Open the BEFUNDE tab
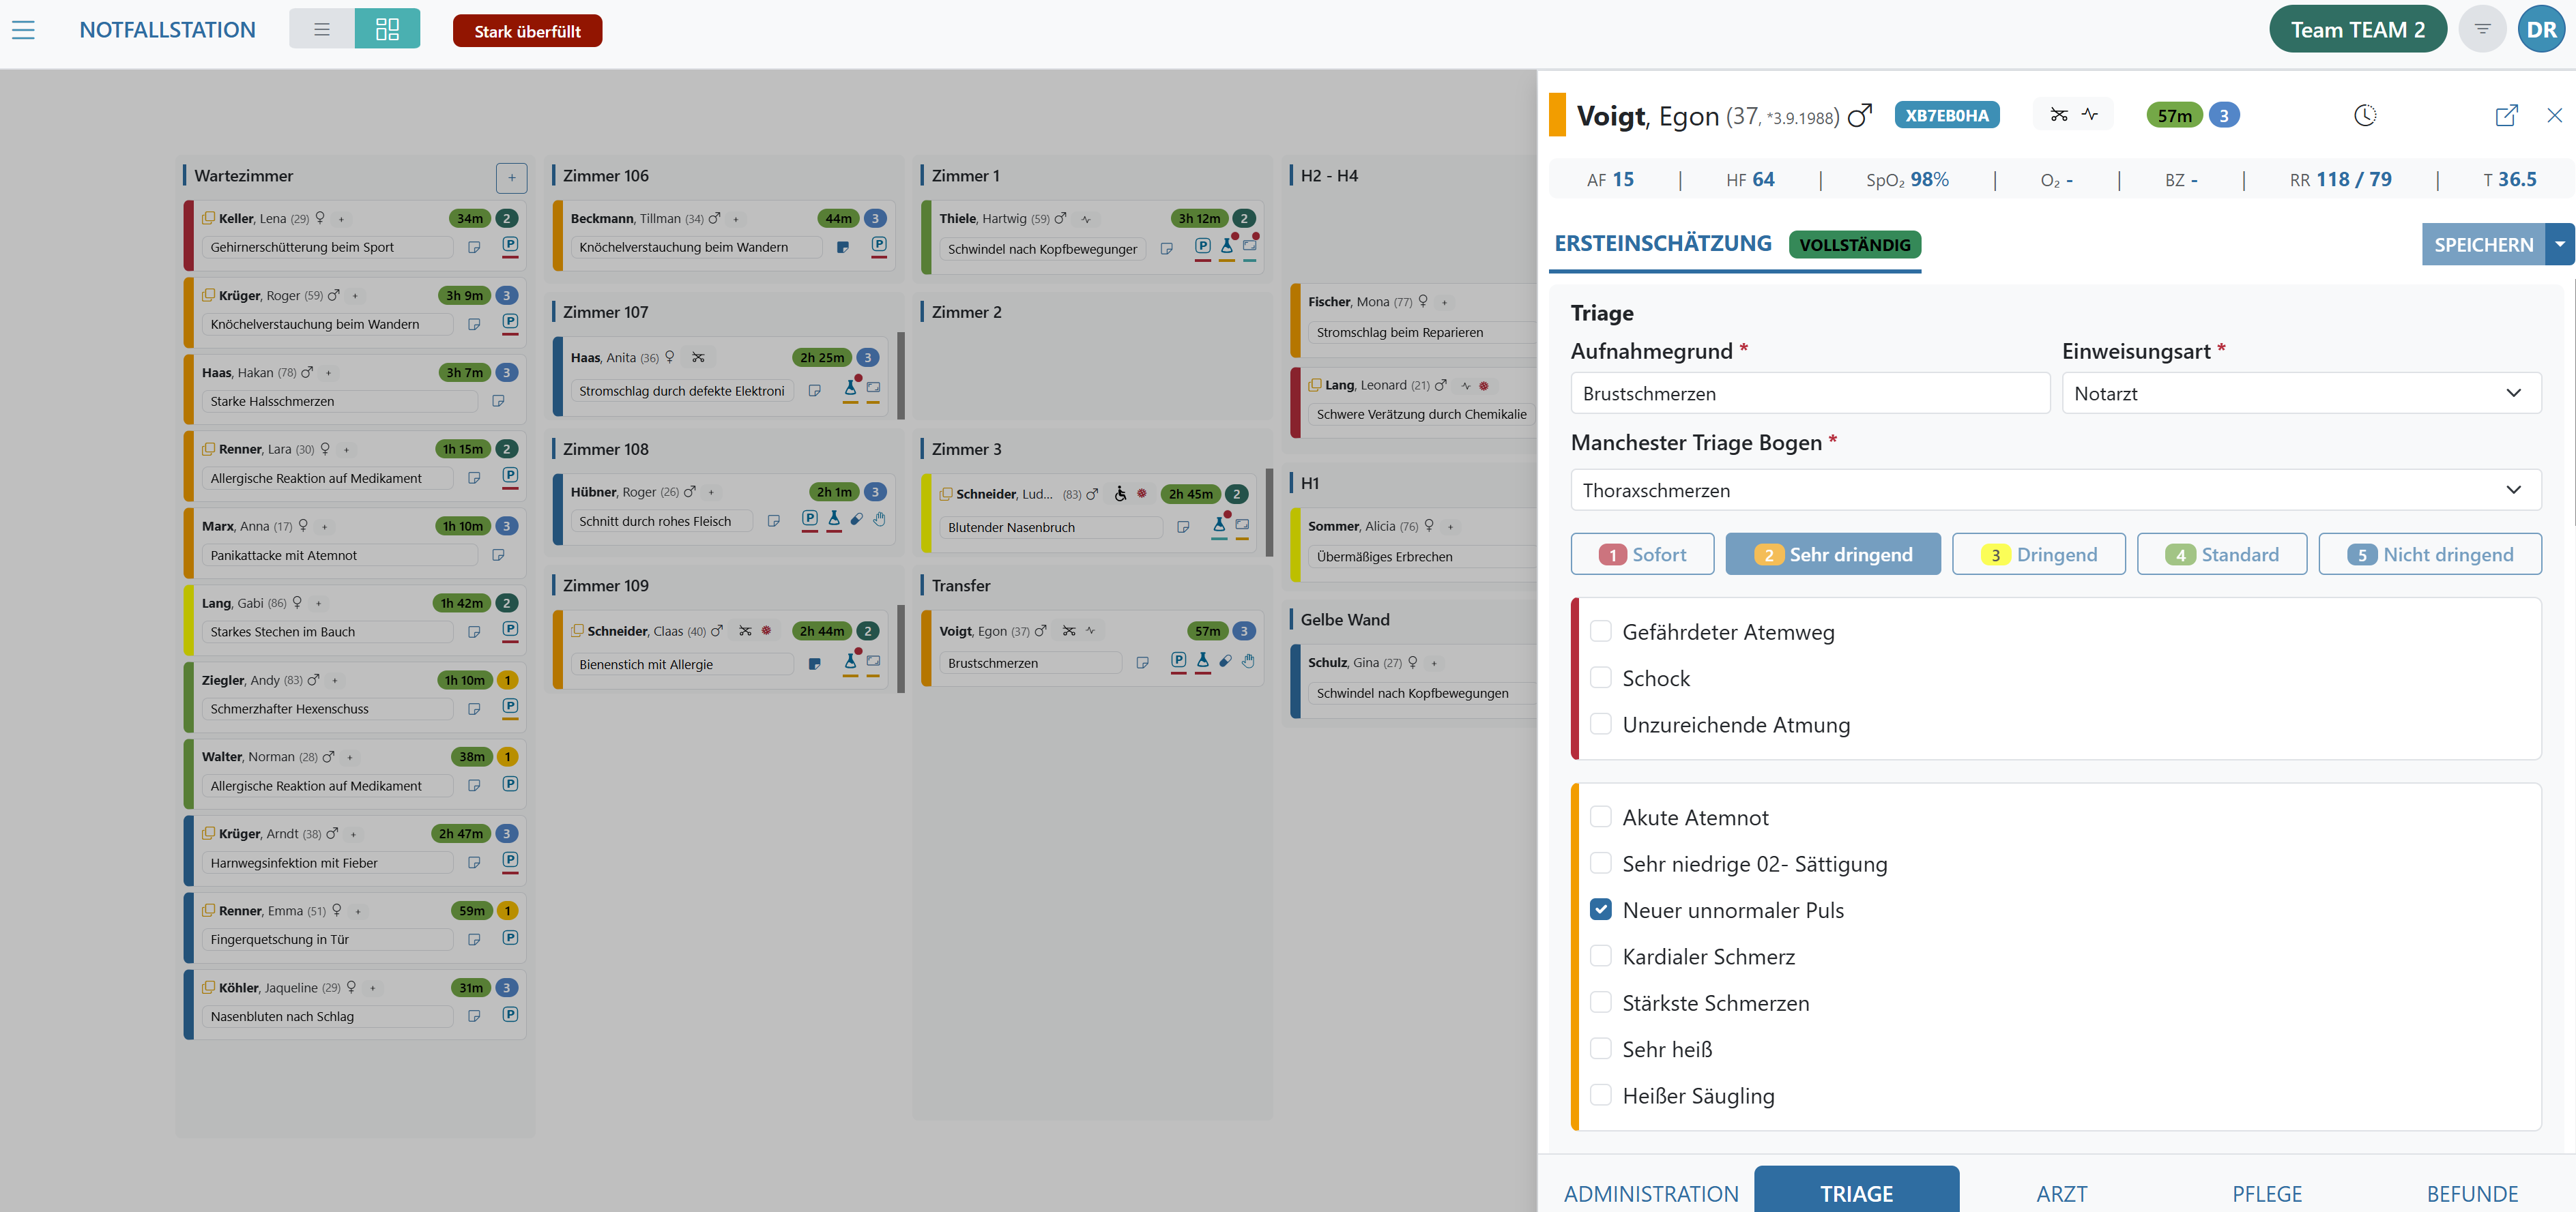The image size is (2576, 1212). [2472, 1193]
